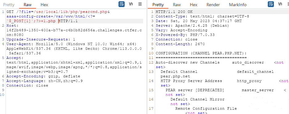
Task: Open request pane hamburger options menu
Action: pyautogui.click(x=140, y=4)
